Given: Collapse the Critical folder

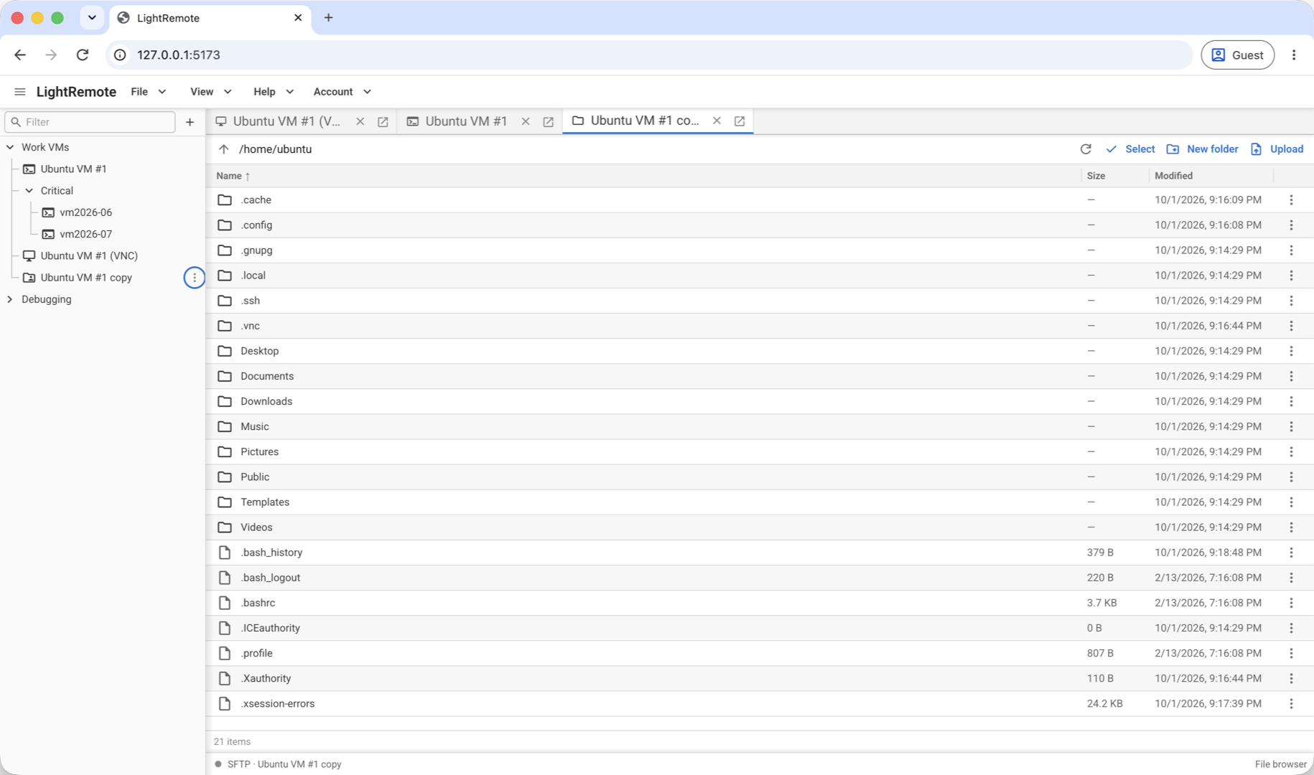Looking at the screenshot, I should 29,191.
